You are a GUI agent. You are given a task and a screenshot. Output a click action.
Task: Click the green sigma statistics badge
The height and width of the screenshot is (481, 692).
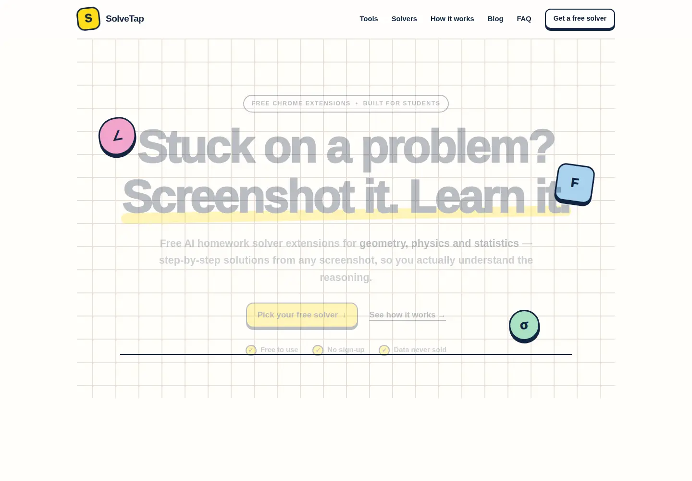524,326
